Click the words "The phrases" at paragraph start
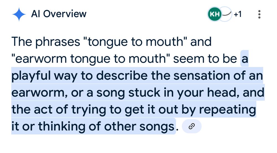277x153 pixels. [x=46, y=42]
